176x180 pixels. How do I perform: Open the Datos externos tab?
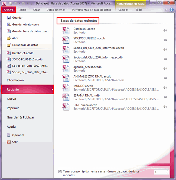click(x=56, y=10)
